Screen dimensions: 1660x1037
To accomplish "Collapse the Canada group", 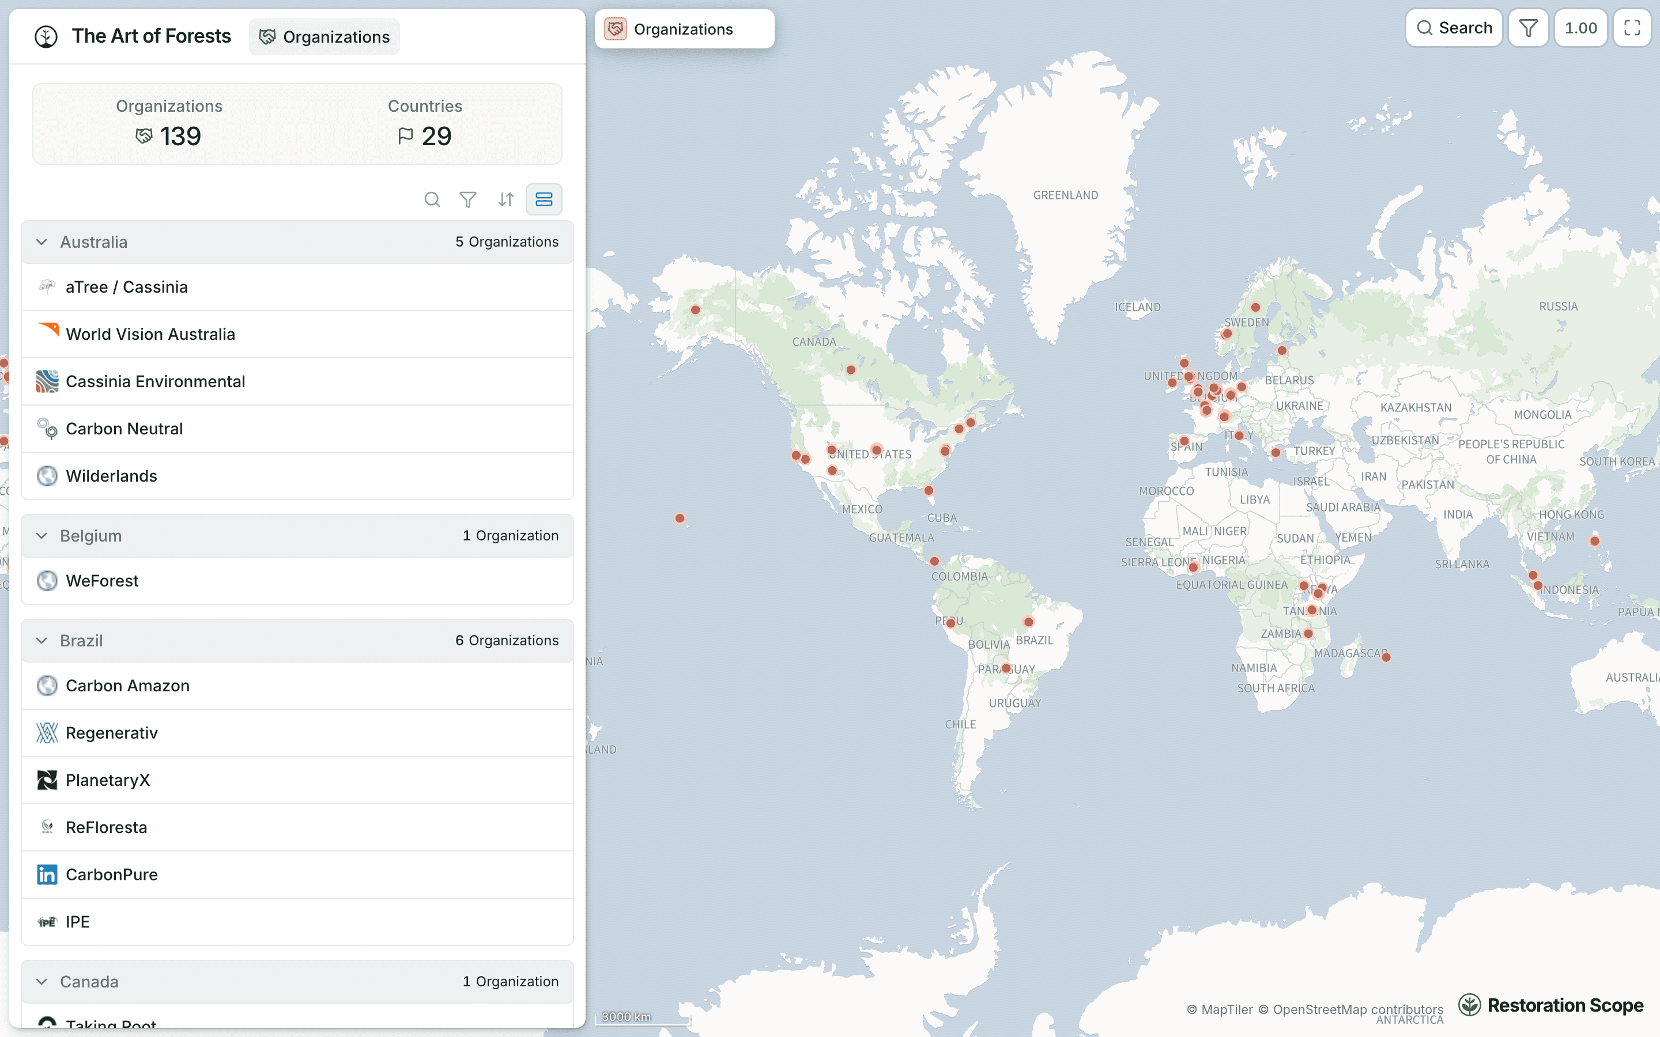I will click(42, 982).
